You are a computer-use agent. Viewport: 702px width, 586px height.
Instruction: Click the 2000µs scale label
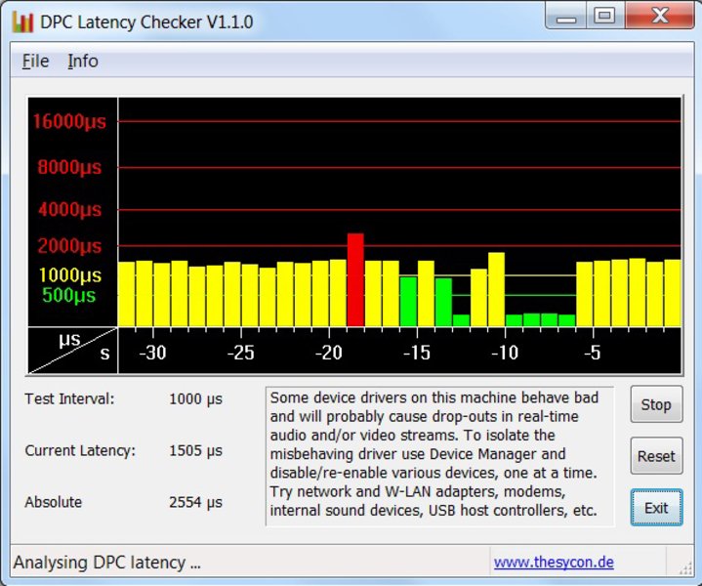click(69, 245)
